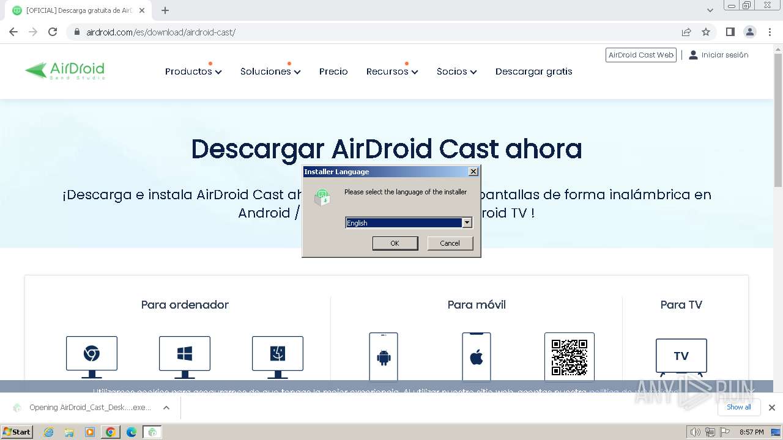Open the Chrome side panel icon
The image size is (783, 440).
730,32
